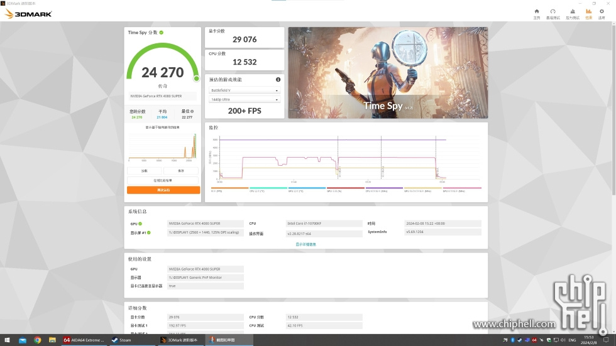Switch to the snipping tool taskbar item

point(229,340)
